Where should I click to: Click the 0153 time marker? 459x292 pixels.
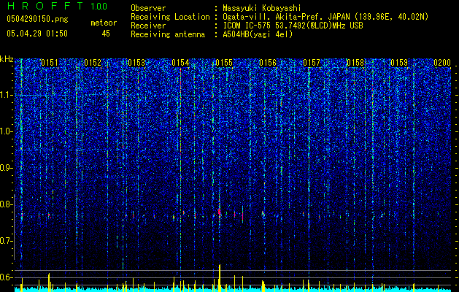point(136,63)
